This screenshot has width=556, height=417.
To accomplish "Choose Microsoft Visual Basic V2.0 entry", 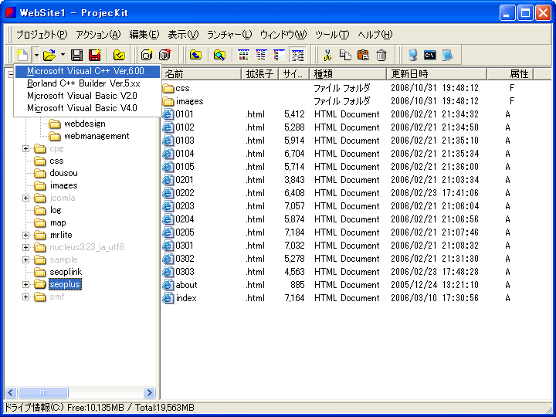I will coord(87,96).
